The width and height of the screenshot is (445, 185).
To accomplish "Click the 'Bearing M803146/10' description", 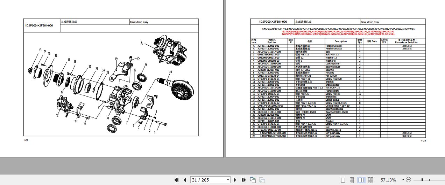I will pos(337,112).
